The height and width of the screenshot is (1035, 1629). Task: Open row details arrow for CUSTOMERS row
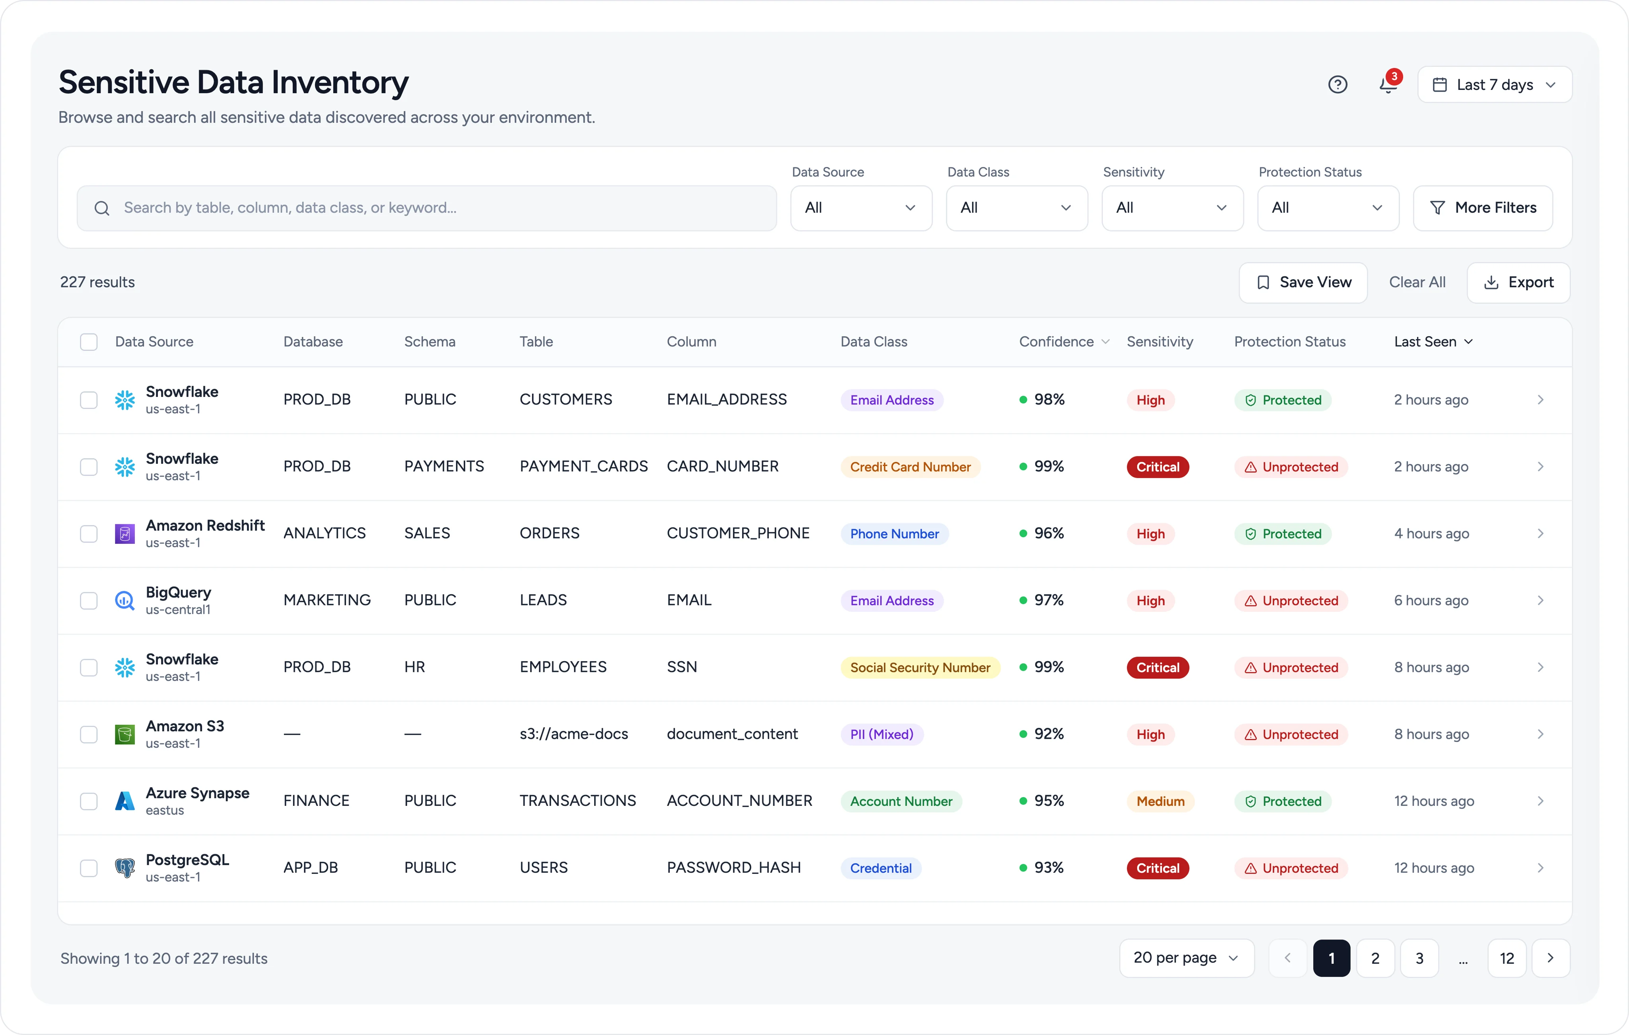coord(1540,400)
